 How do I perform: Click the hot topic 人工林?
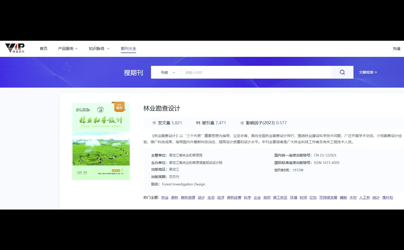[365, 197]
